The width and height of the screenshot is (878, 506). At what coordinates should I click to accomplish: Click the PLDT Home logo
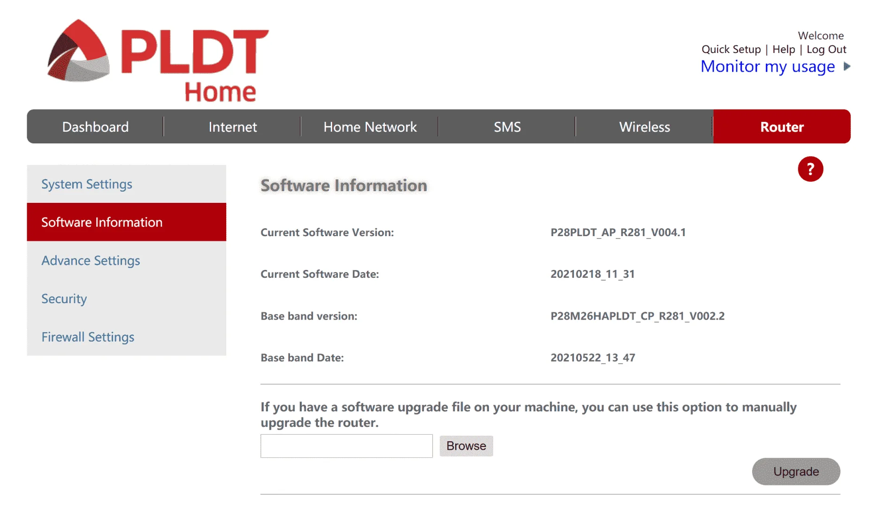158,60
